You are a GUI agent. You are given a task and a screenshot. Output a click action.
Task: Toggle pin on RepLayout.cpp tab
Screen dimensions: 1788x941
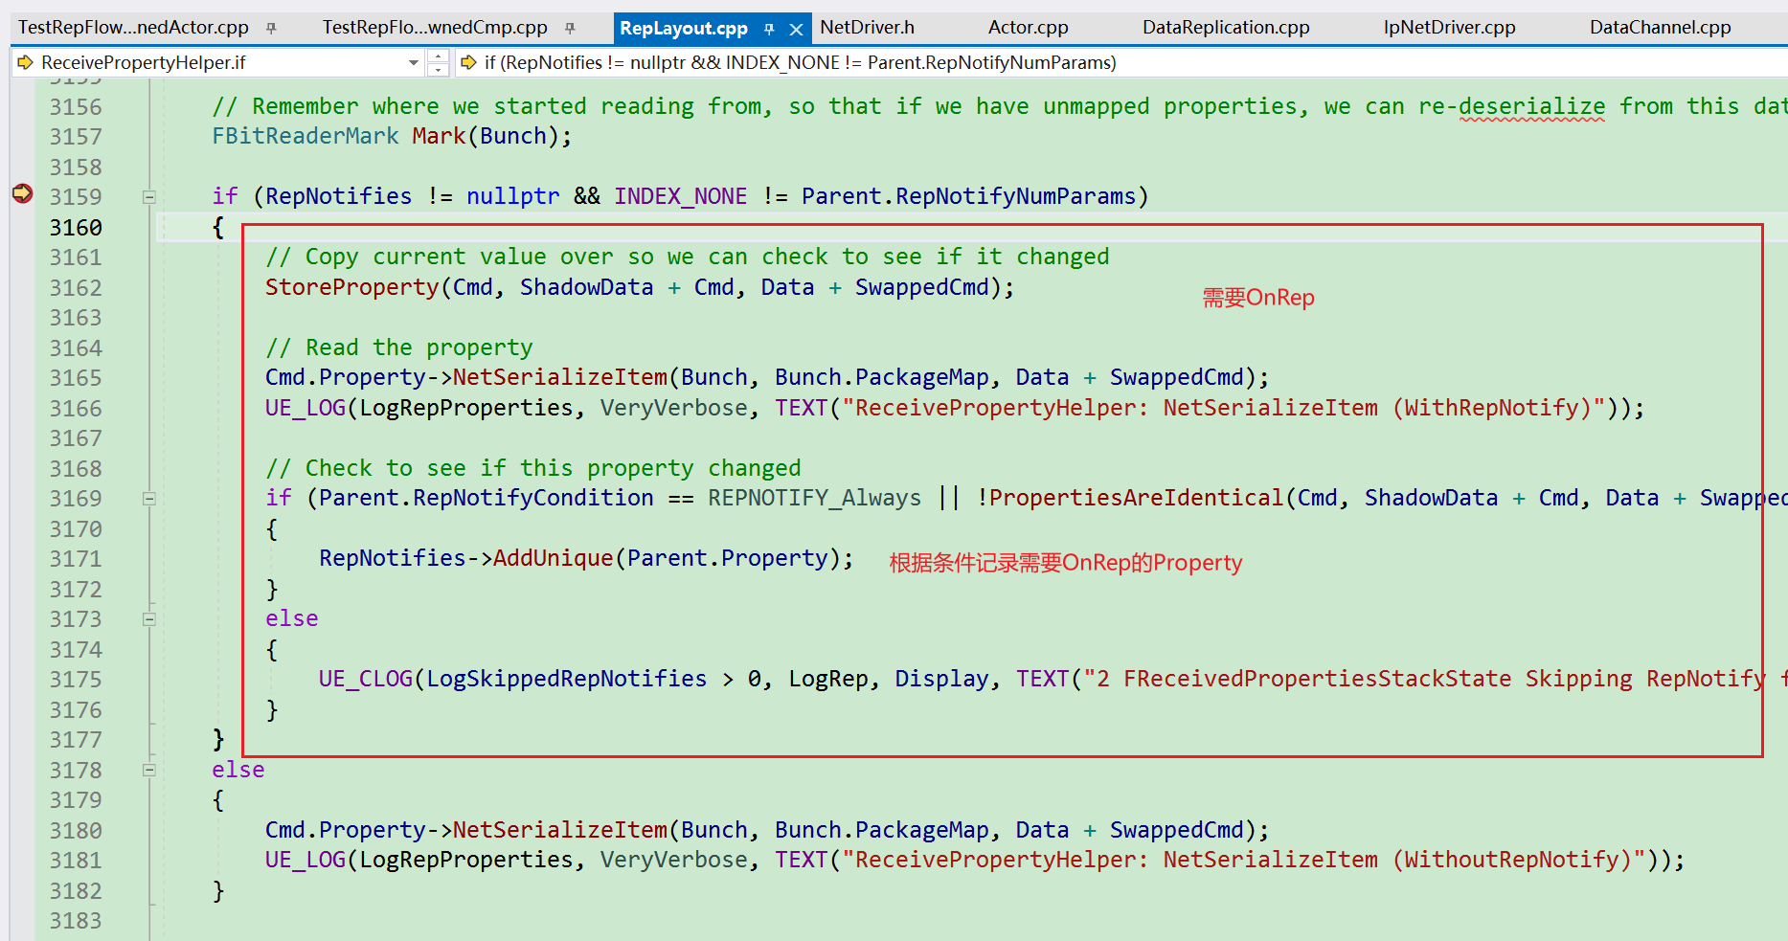(x=769, y=30)
